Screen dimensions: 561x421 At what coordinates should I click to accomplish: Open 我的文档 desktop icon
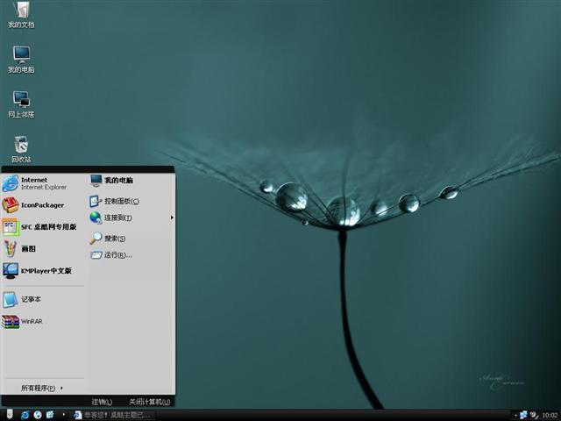point(21,13)
